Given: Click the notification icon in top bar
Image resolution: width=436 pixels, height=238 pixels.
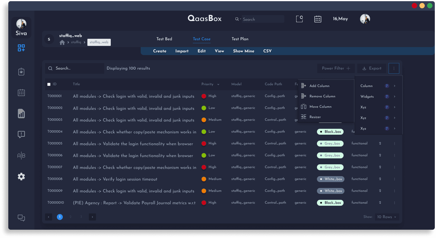Looking at the screenshot, I should click(299, 19).
